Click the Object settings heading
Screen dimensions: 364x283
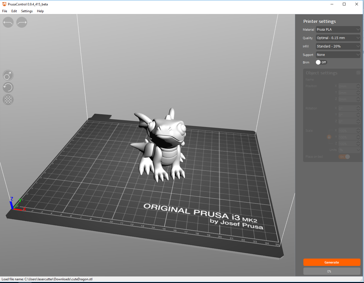tap(322, 73)
